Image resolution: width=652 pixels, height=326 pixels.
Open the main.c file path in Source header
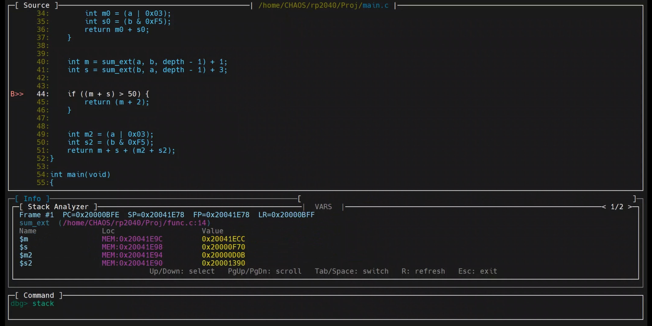(323, 5)
